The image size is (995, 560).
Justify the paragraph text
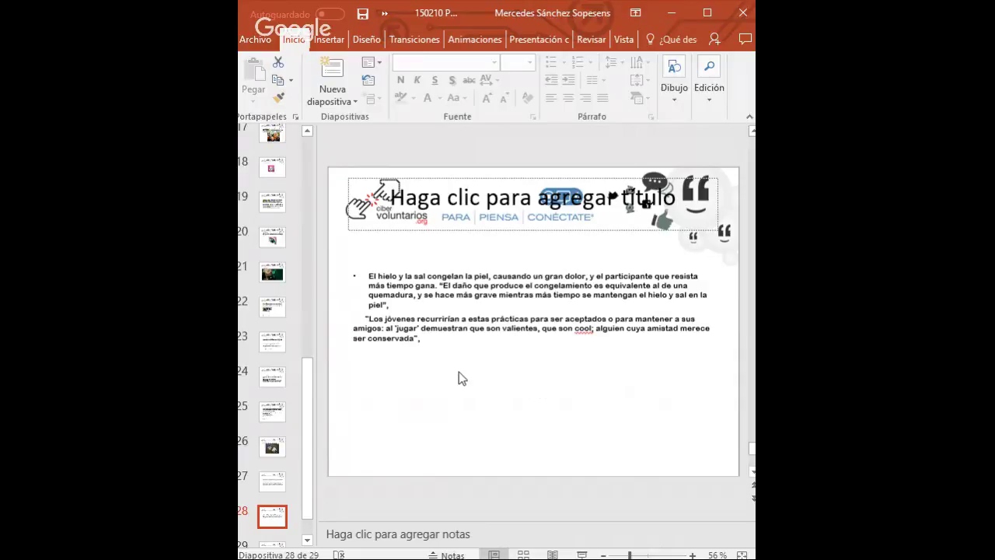[602, 98]
